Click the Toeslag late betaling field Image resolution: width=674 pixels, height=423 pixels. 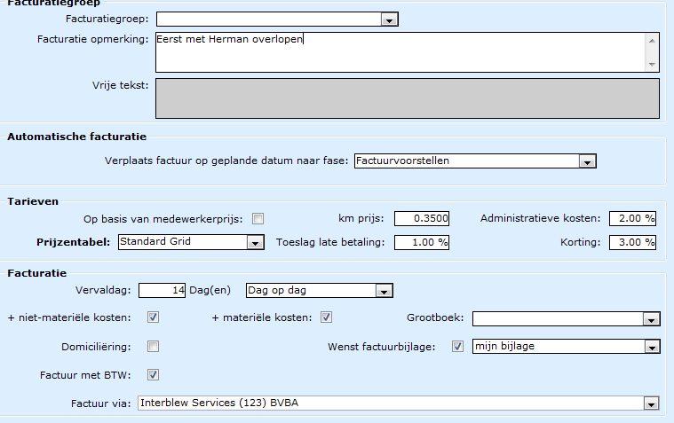coord(422,242)
